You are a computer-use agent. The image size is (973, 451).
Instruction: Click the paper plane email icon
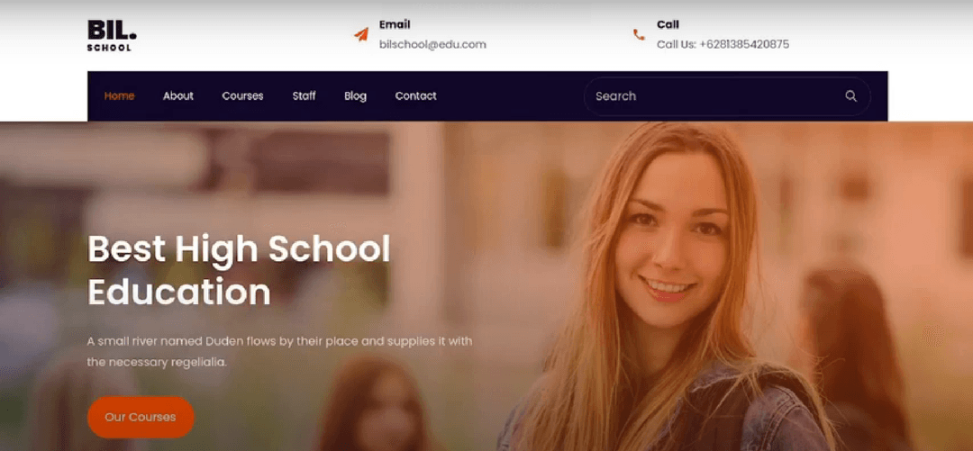click(x=361, y=34)
